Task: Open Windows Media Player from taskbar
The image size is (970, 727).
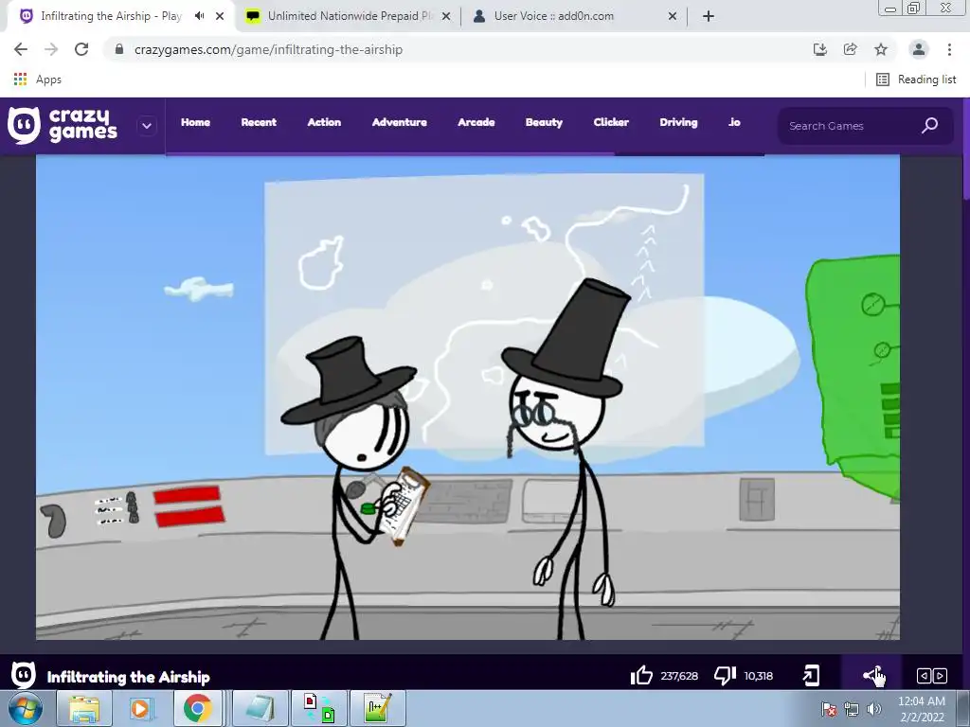Action: pyautogui.click(x=140, y=708)
